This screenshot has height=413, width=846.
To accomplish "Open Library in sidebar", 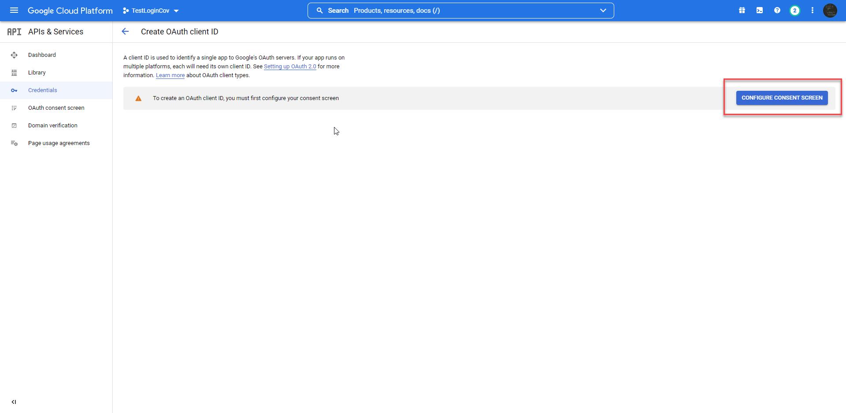I will point(56,73).
